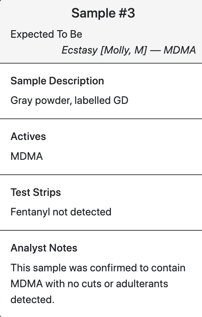Click the MDMA value under Actives
202x317 pixels.
pyautogui.click(x=27, y=156)
